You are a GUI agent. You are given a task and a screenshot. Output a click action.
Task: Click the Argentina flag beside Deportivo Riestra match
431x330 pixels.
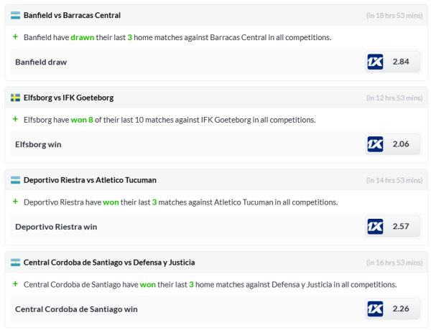click(15, 180)
